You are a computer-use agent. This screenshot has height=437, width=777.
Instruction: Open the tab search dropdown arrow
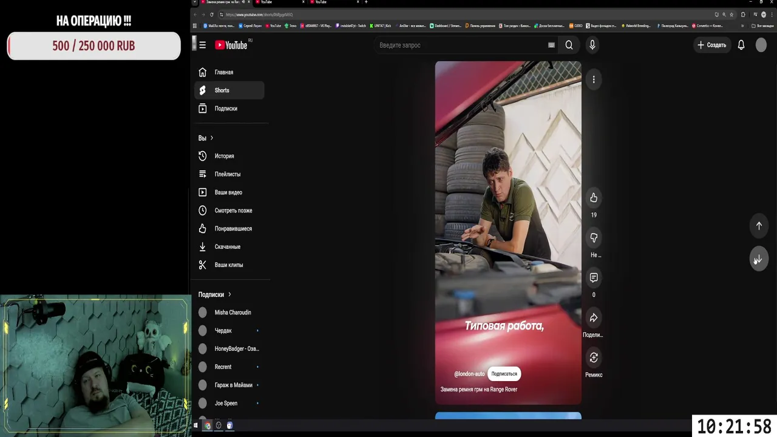tap(195, 2)
